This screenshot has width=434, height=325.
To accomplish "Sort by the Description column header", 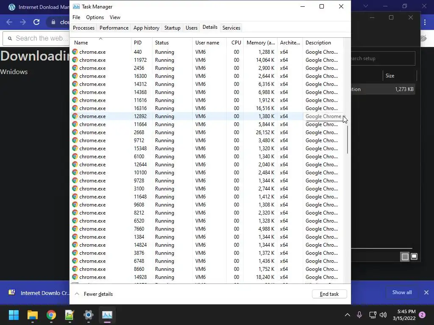I will pyautogui.click(x=323, y=43).
